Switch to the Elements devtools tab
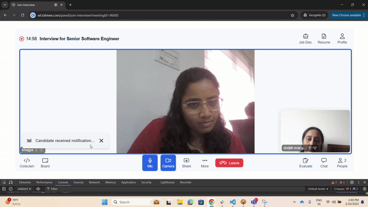The height and width of the screenshot is (207, 368). point(25,182)
